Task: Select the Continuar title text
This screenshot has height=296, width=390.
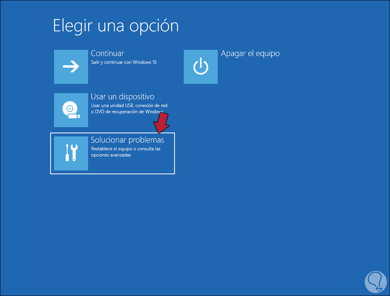Action: [107, 53]
